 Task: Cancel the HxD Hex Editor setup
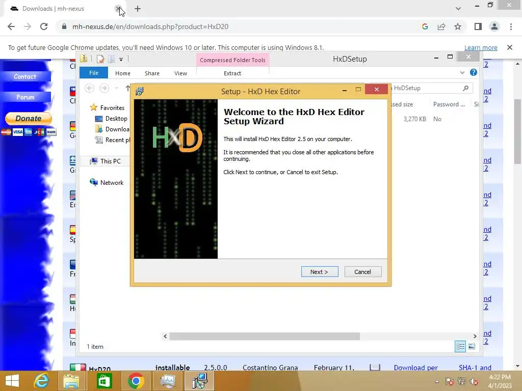point(363,272)
